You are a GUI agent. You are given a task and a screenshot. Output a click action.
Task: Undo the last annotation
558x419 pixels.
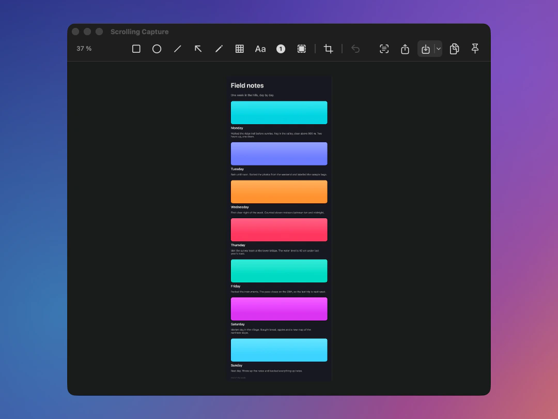point(355,49)
